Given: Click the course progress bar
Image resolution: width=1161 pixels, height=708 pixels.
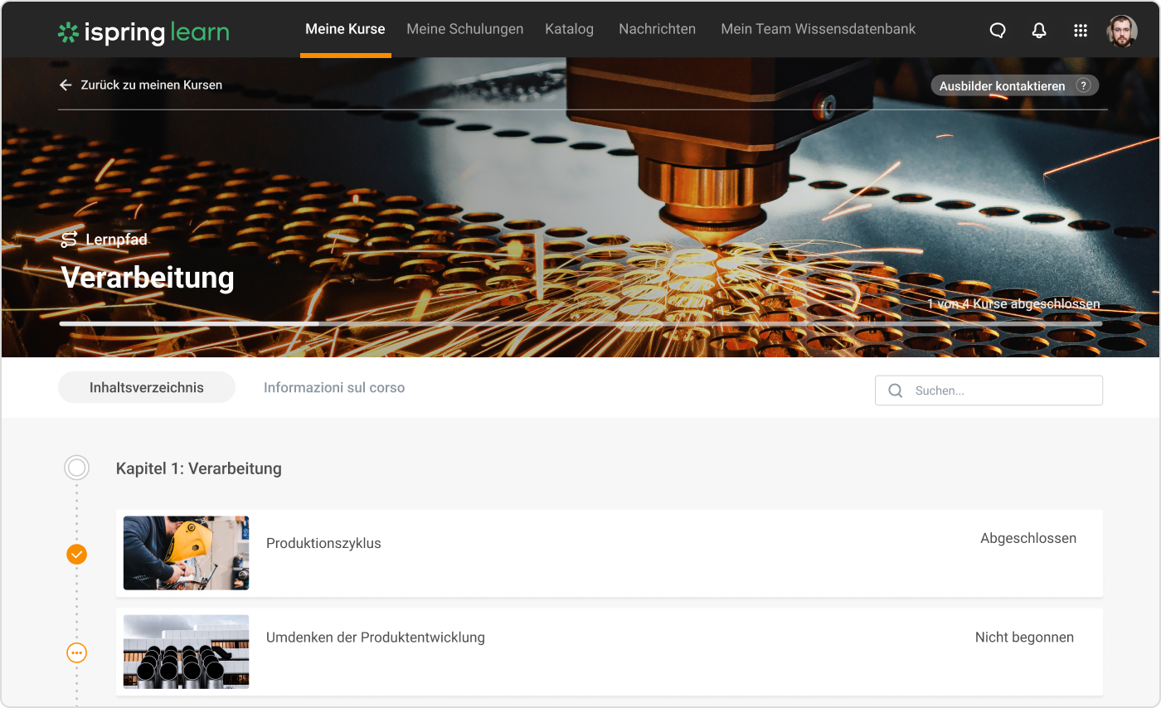Looking at the screenshot, I should (x=580, y=323).
